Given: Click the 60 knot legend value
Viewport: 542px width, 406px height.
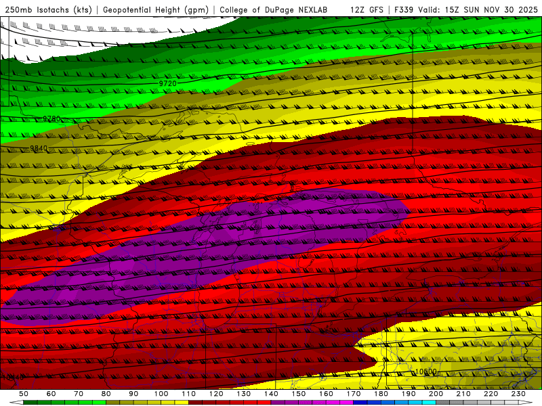Looking at the screenshot, I should pos(51,394).
